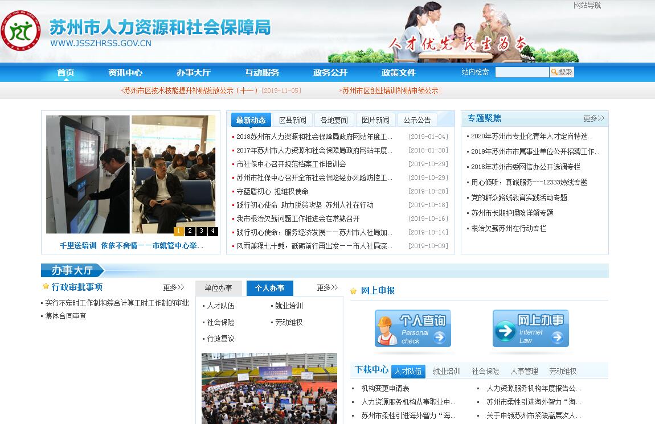The image size is (655, 424).
Task: Switch to the 区县新闻 news tab
Action: pyautogui.click(x=292, y=120)
